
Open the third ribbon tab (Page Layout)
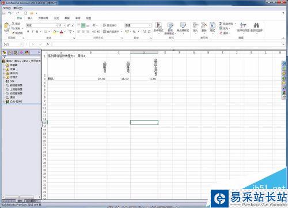43,18
